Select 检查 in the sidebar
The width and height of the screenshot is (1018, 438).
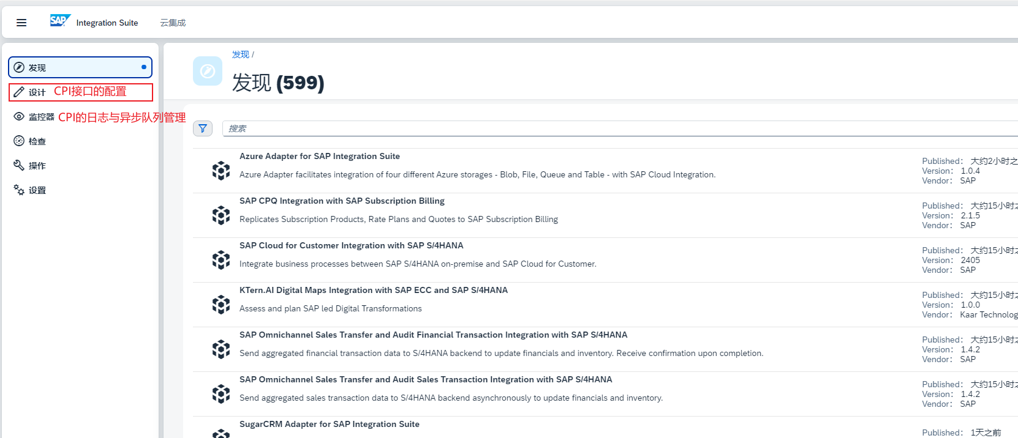pos(80,141)
